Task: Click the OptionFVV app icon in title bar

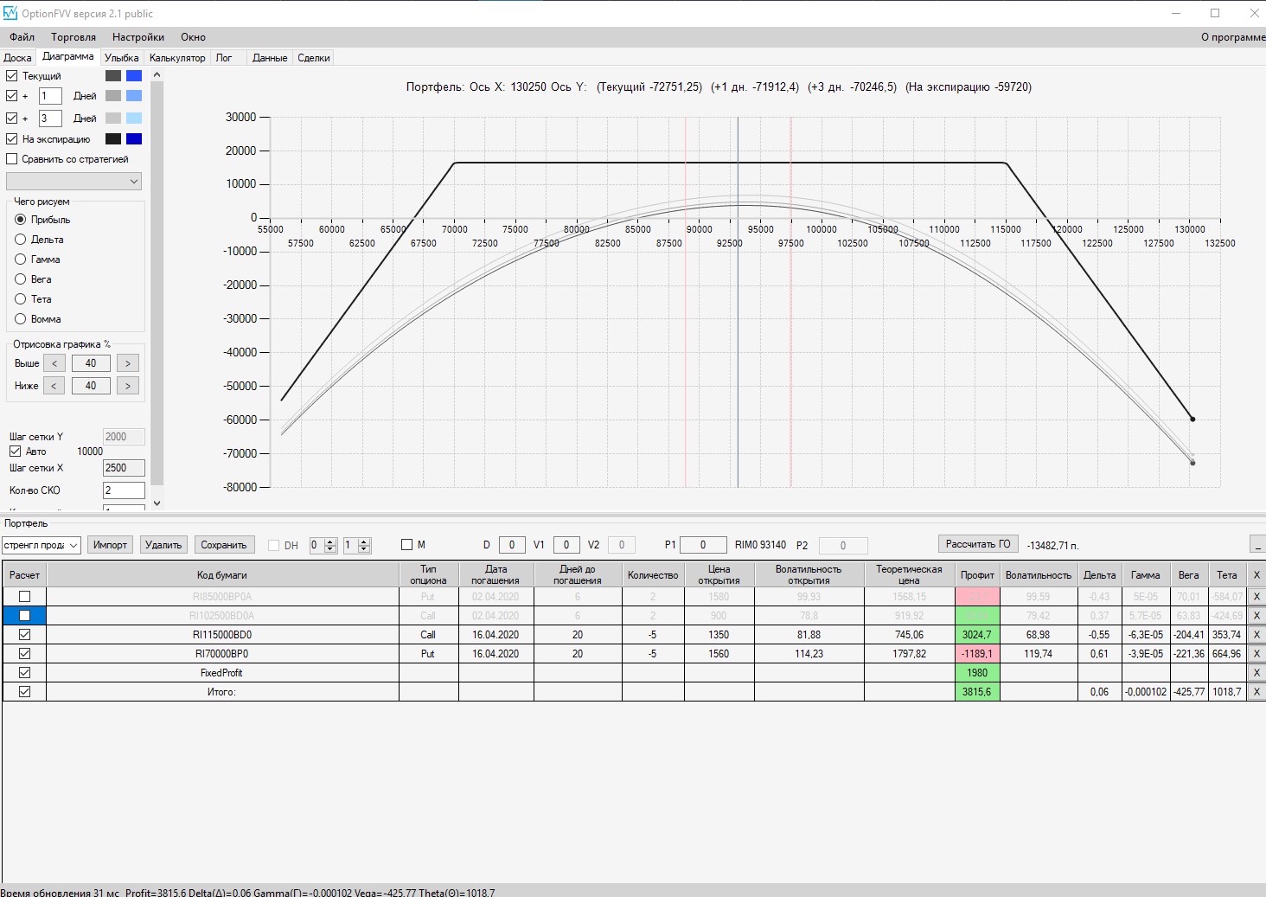Action: click(10, 13)
